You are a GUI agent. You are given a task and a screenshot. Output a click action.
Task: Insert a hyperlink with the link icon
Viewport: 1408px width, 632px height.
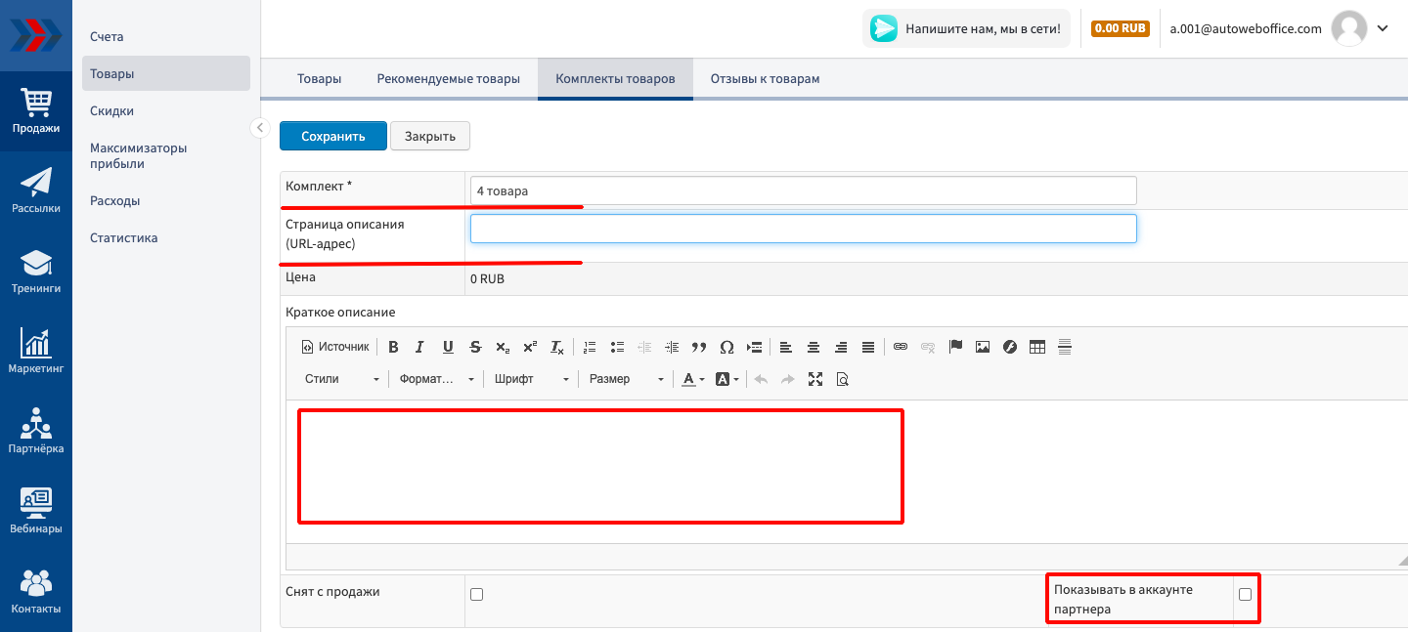pyautogui.click(x=901, y=347)
